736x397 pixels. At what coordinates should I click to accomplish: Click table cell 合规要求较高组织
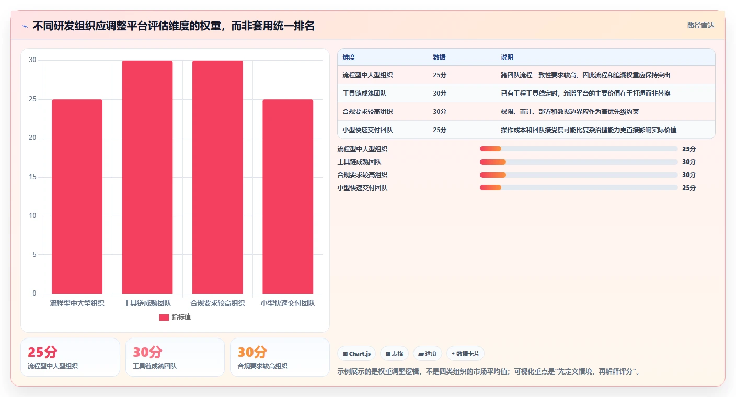pos(367,112)
